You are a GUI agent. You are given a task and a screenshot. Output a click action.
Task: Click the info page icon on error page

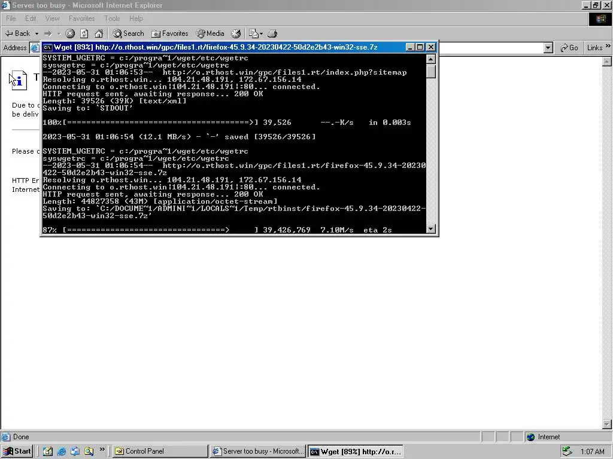coord(19,81)
